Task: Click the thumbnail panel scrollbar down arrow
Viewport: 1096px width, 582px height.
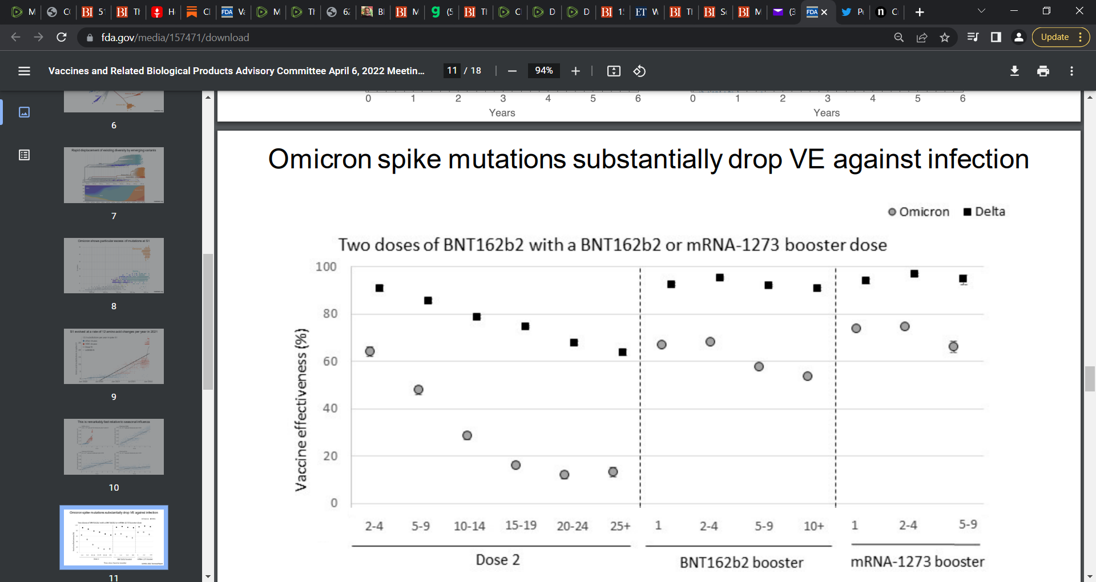Action: (x=208, y=576)
